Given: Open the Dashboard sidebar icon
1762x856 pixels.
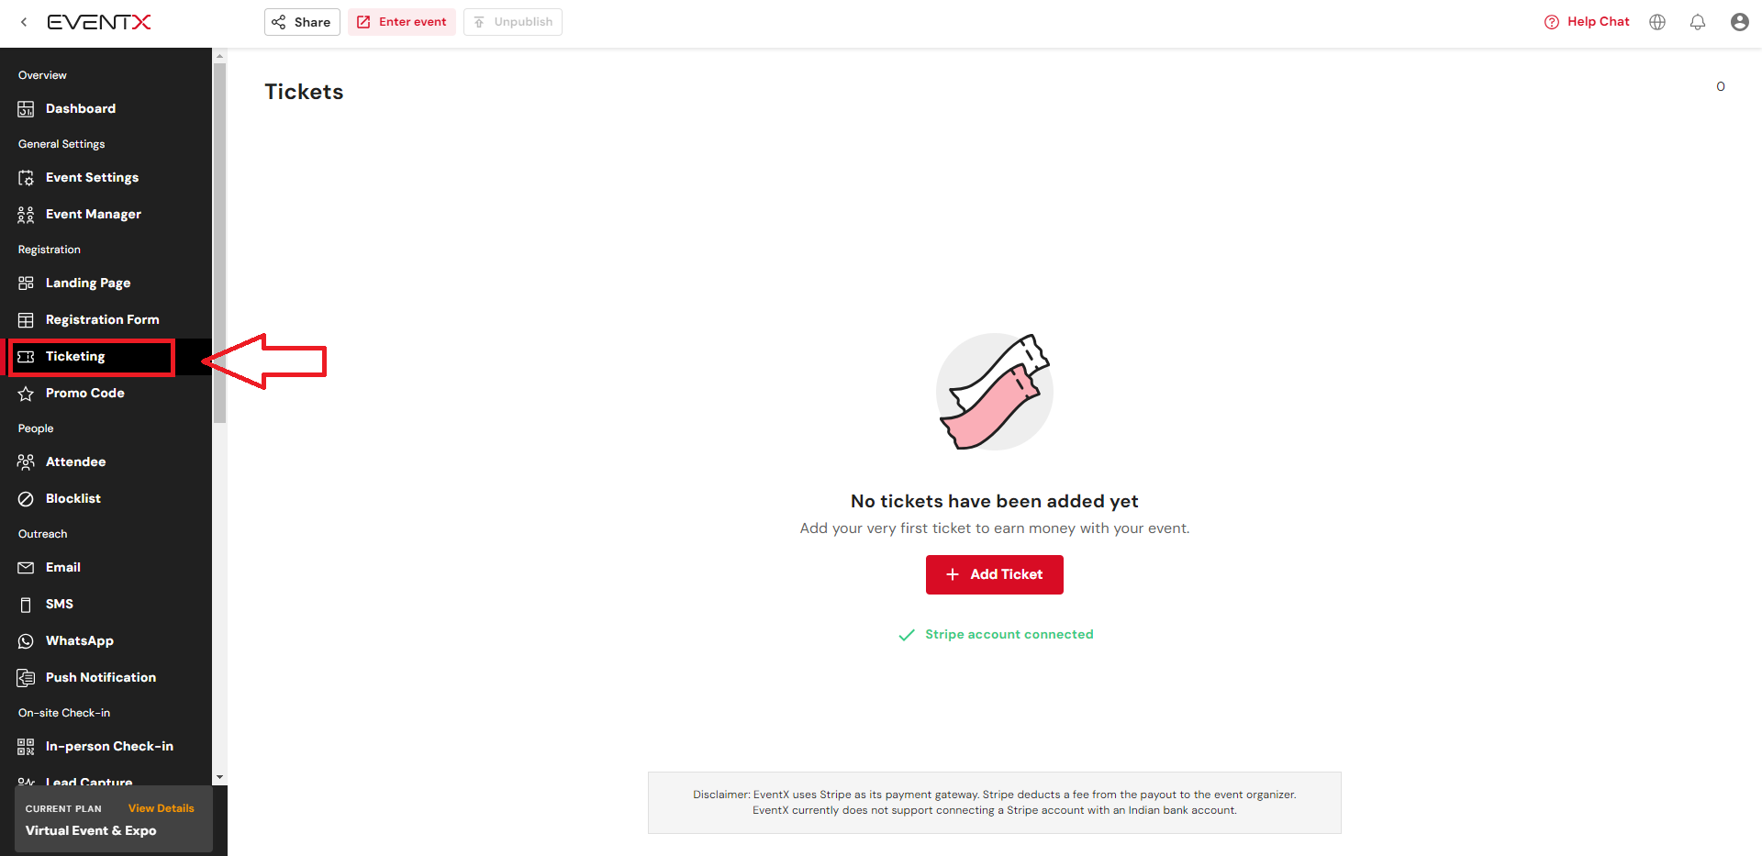Looking at the screenshot, I should [26, 109].
